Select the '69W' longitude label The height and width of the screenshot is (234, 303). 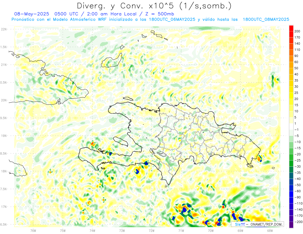coord(240,230)
